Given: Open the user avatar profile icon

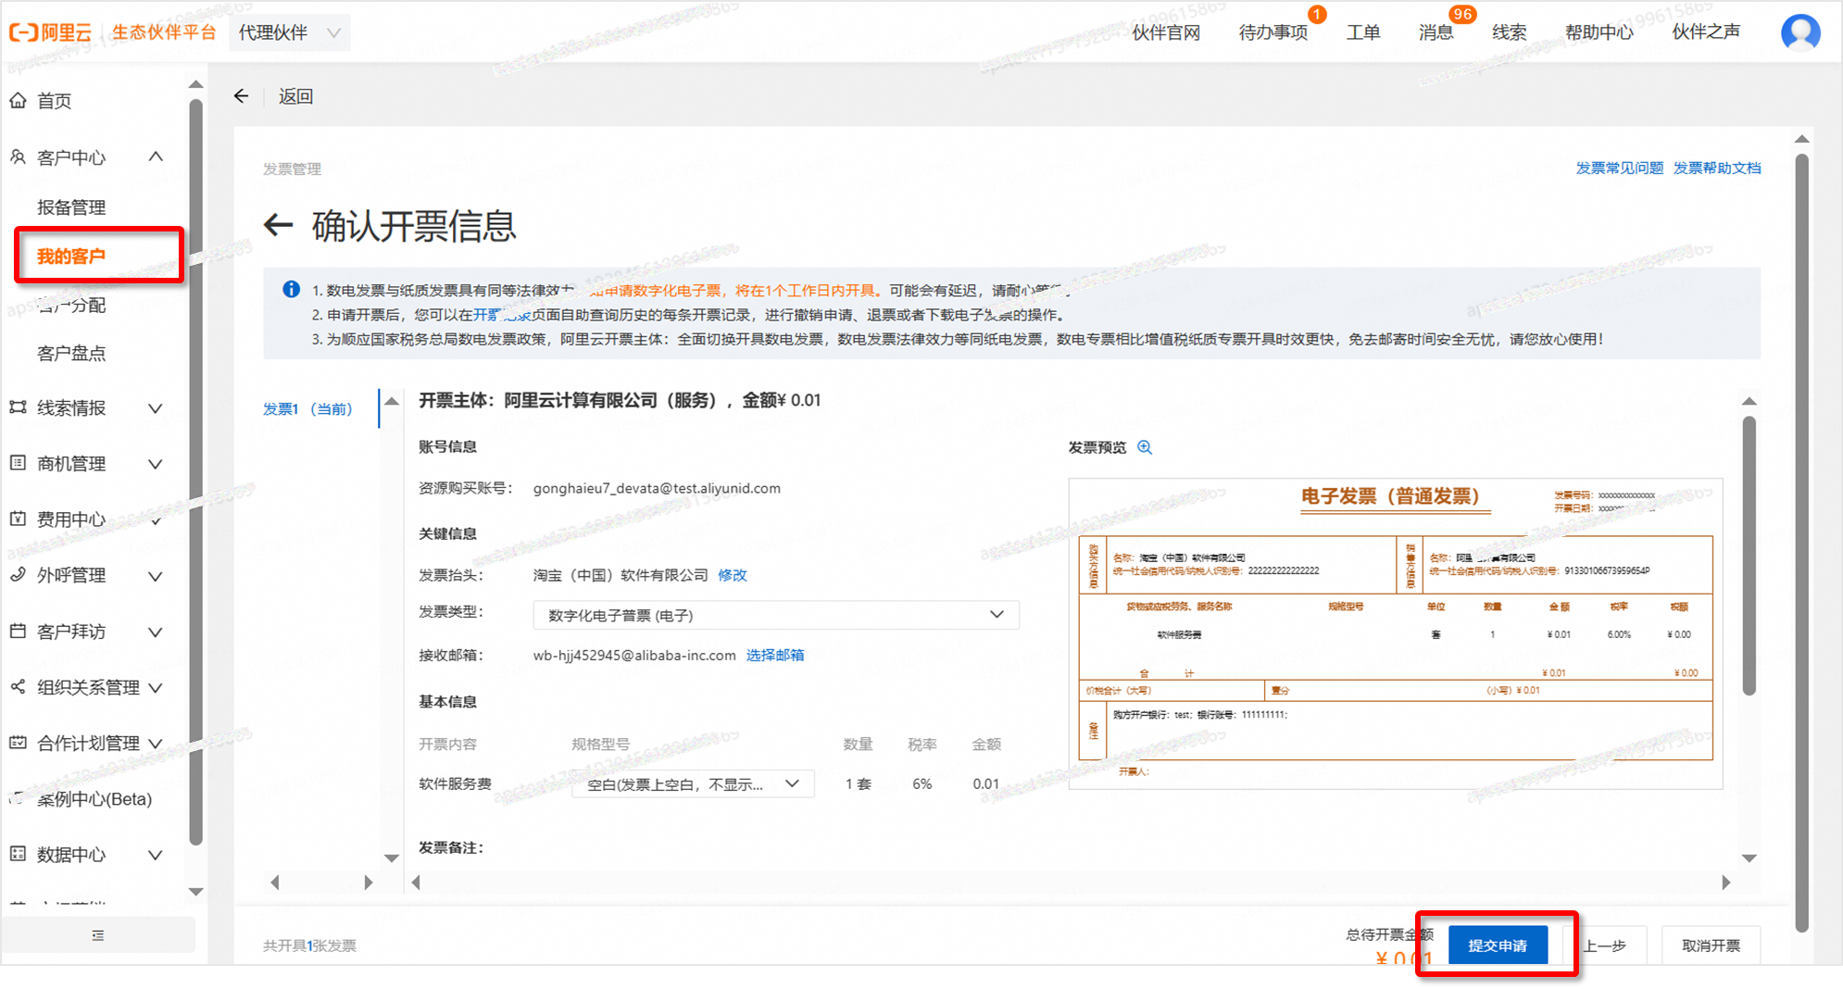Looking at the screenshot, I should (x=1800, y=32).
